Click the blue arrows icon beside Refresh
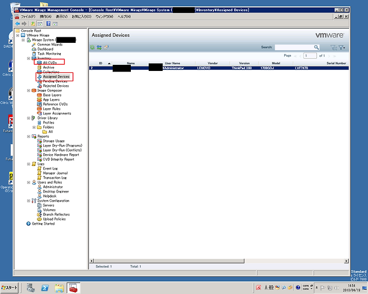The width and height of the screenshot is (368, 294). (99, 47)
